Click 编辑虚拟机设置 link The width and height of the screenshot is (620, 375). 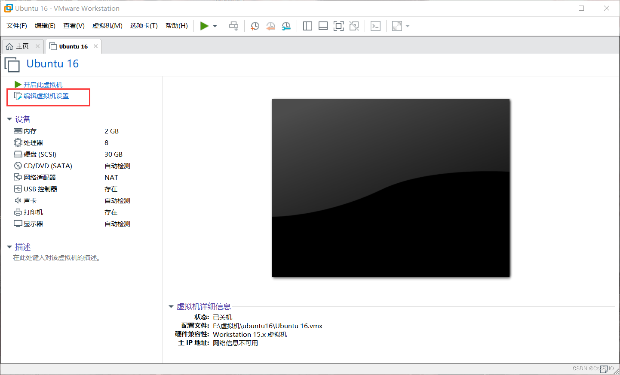[46, 96]
